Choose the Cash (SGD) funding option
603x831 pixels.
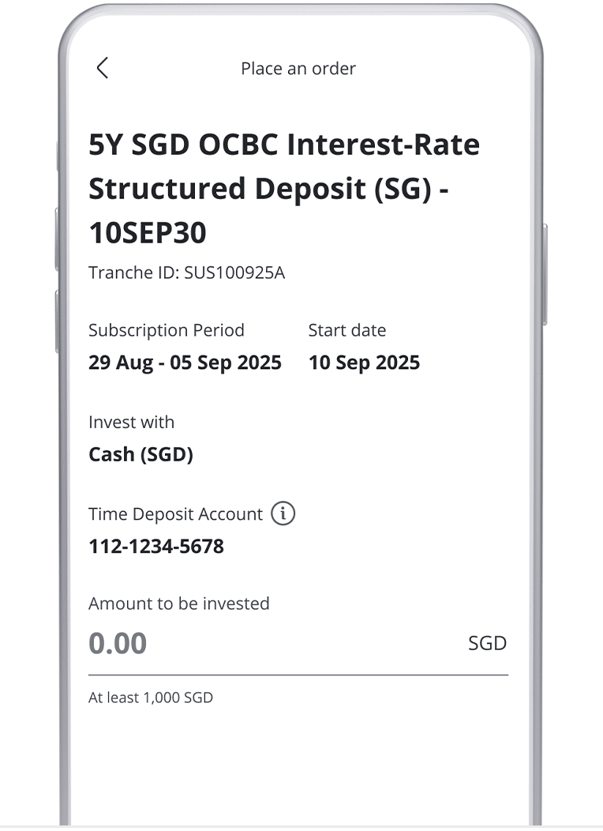(140, 454)
